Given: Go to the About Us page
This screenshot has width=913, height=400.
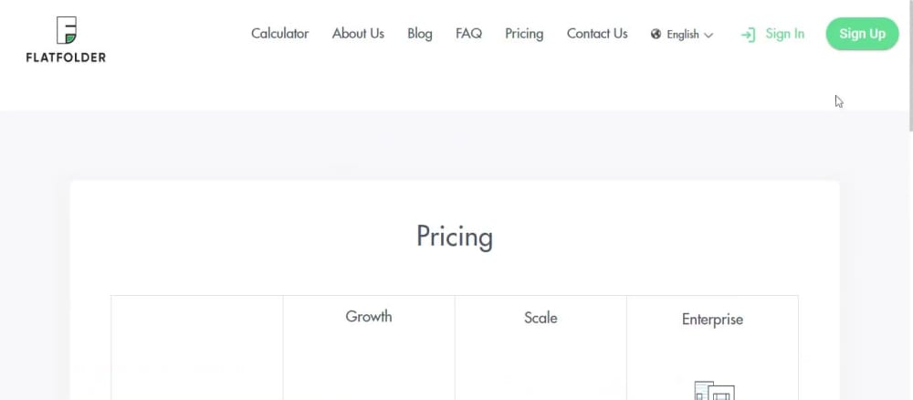Looking at the screenshot, I should tap(358, 34).
